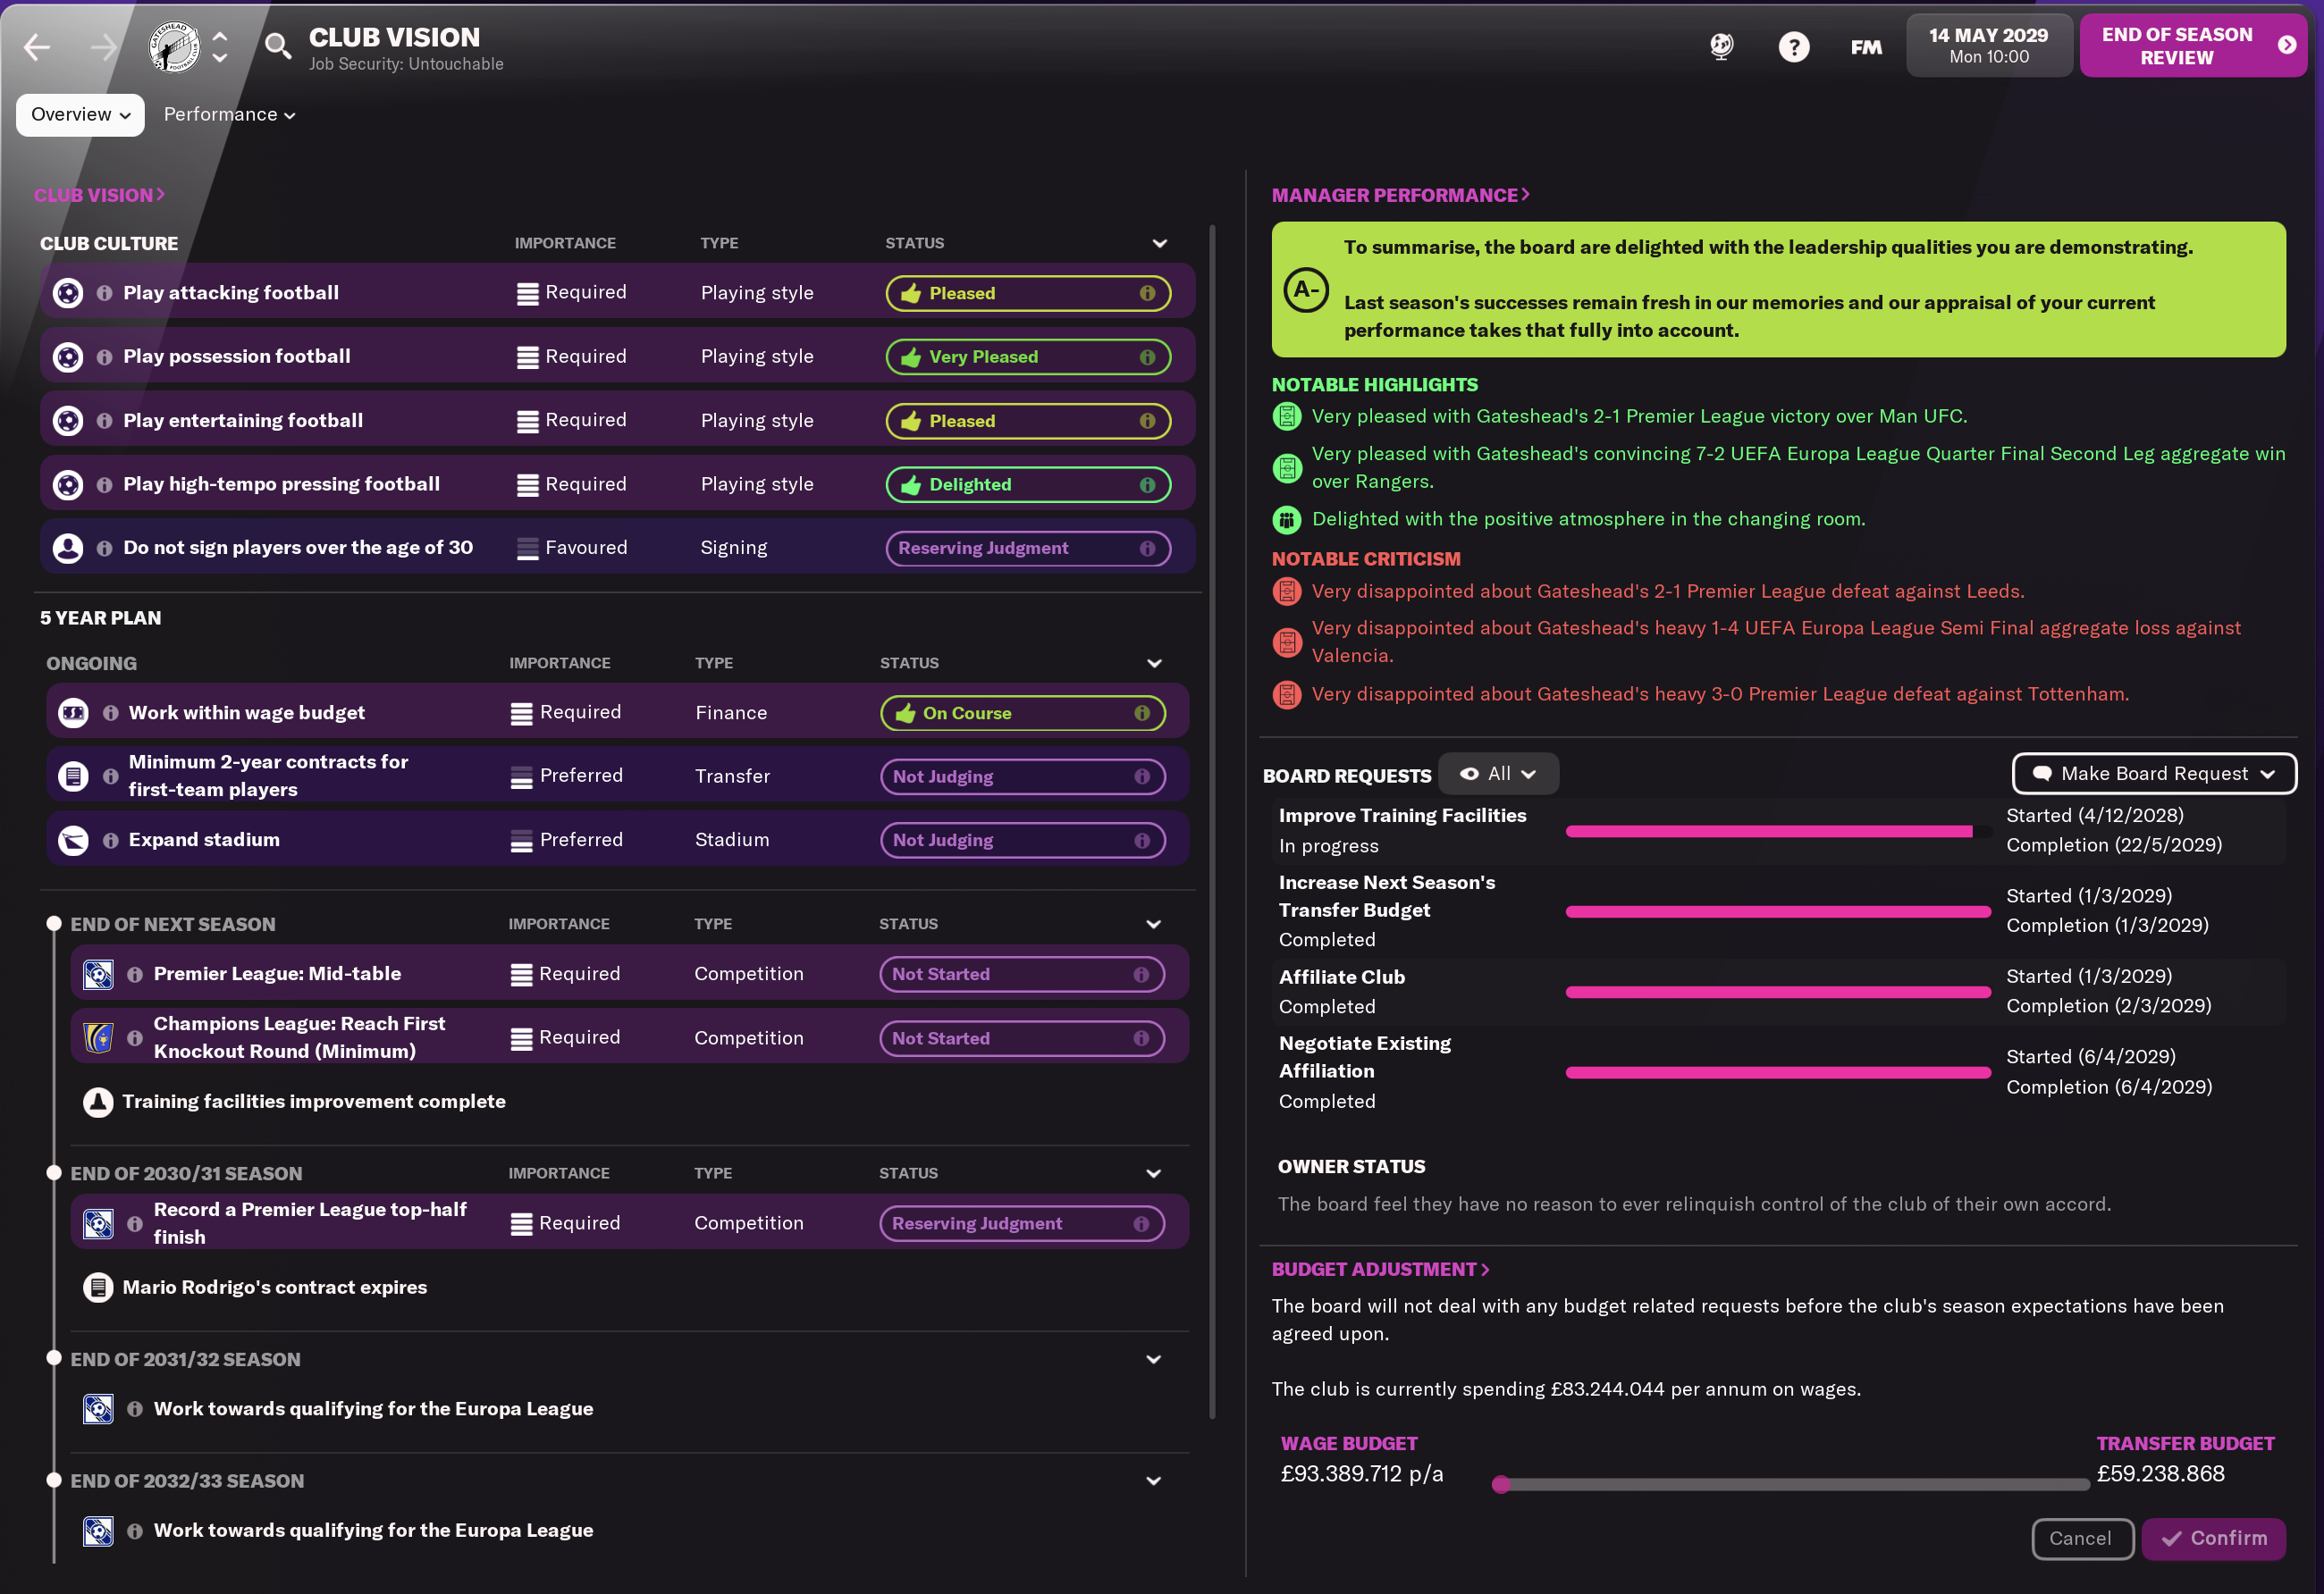The image size is (2324, 1594).
Task: Click the wage/transfer budget slider handle
Action: click(x=1500, y=1485)
